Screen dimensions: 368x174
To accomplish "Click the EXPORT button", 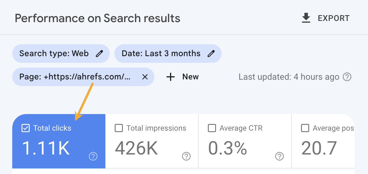I will [x=333, y=18].
